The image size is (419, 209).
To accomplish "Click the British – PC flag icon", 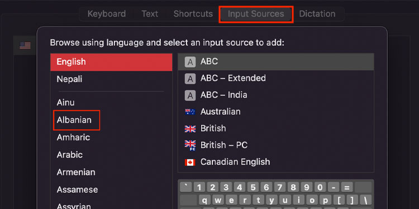I will pos(190,145).
